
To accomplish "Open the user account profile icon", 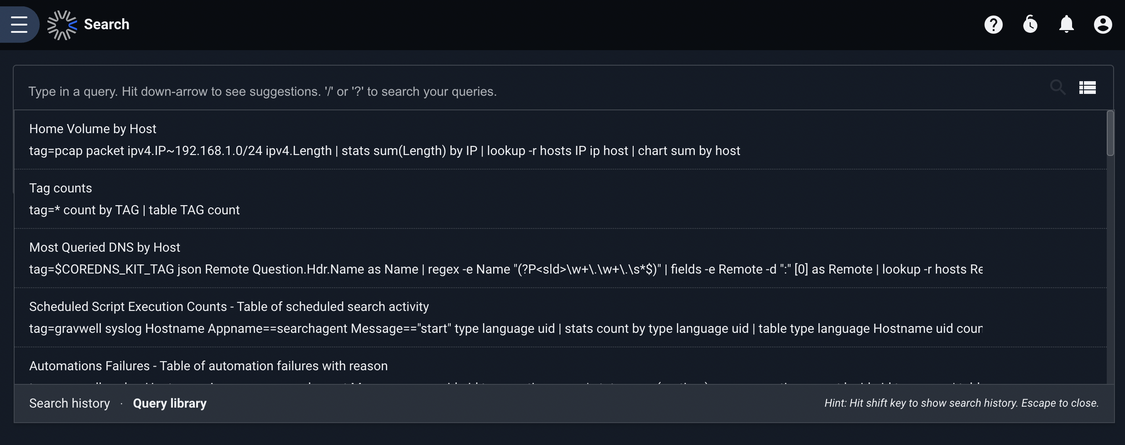I will click(1103, 25).
